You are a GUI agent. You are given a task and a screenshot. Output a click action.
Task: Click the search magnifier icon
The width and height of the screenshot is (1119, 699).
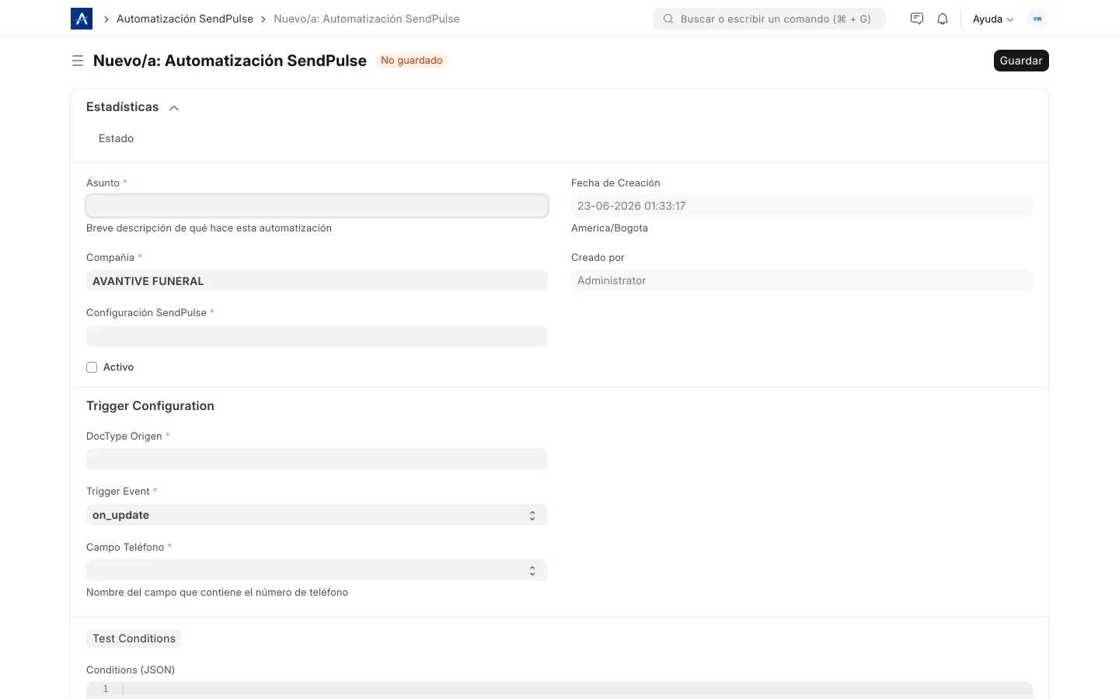pos(668,19)
